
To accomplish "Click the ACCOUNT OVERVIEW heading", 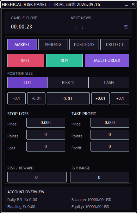I will [x=26, y=192].
